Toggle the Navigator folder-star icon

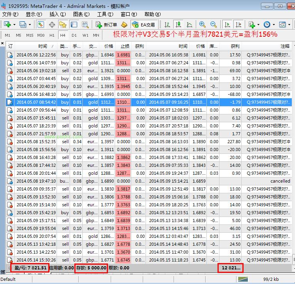[63, 24]
